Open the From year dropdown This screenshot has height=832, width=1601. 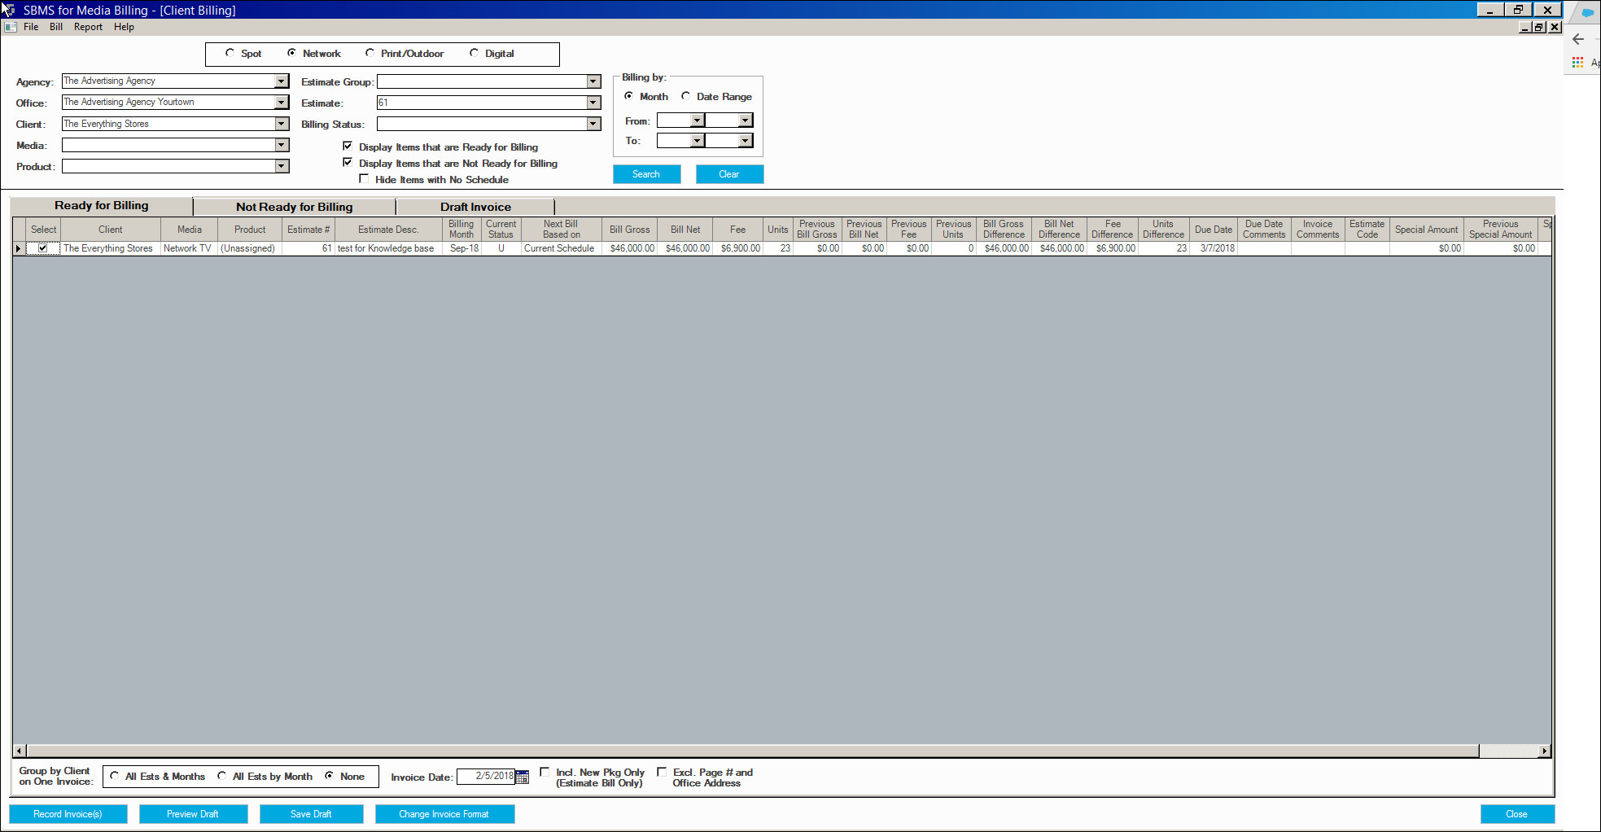point(746,120)
